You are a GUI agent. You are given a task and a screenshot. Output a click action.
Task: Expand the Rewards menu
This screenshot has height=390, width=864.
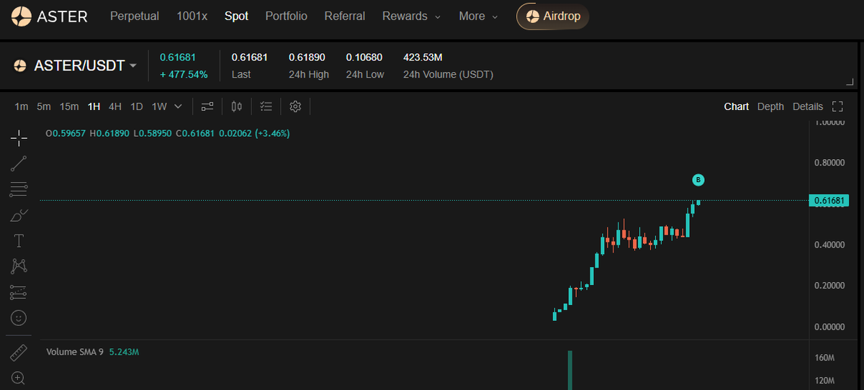411,16
